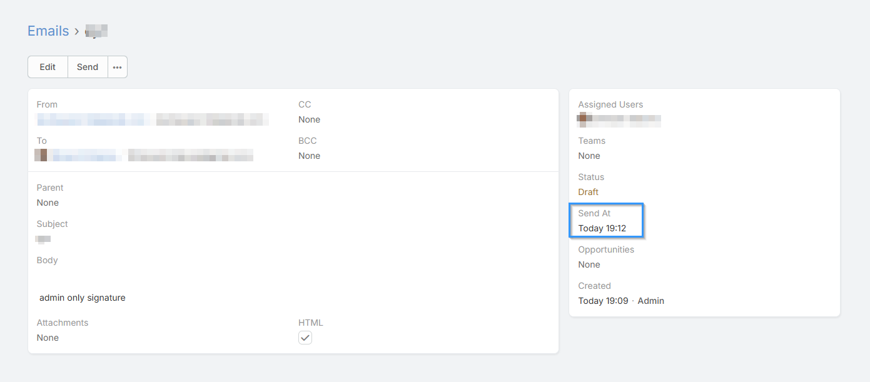Open the assigned user's name link

[x=625, y=119]
